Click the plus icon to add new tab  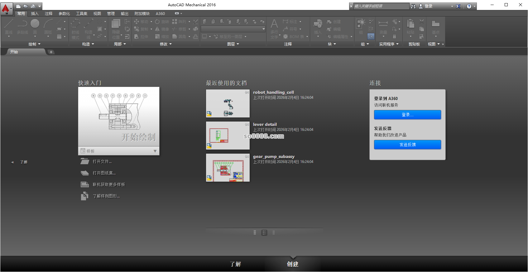[x=51, y=52]
